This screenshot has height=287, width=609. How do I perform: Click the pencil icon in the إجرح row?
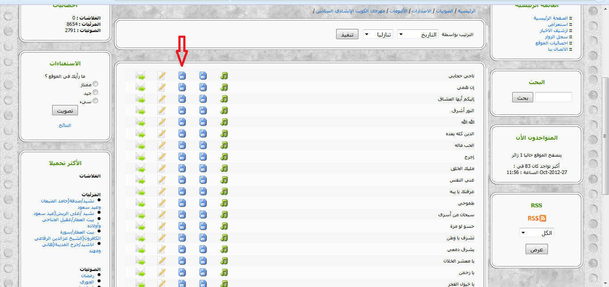[x=161, y=157]
